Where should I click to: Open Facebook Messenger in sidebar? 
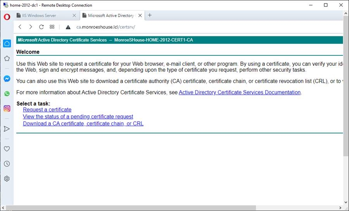pos(7,79)
